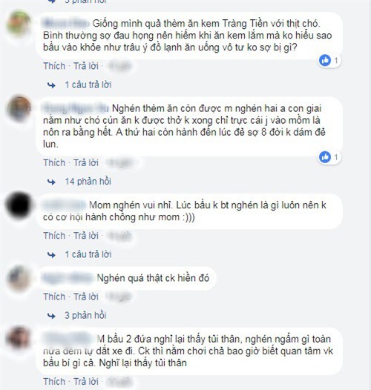Open avatar beside 'M bầu 2 đứa' comment
The image size is (371, 390).
coord(19,339)
